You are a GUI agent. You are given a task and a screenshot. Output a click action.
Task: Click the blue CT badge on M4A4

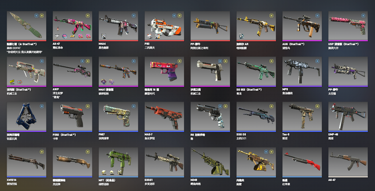click(x=134, y=15)
